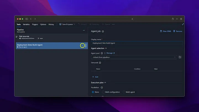Add a new demand
Image resolution: width=199 pixels, height=112 pixels.
(x=95, y=77)
